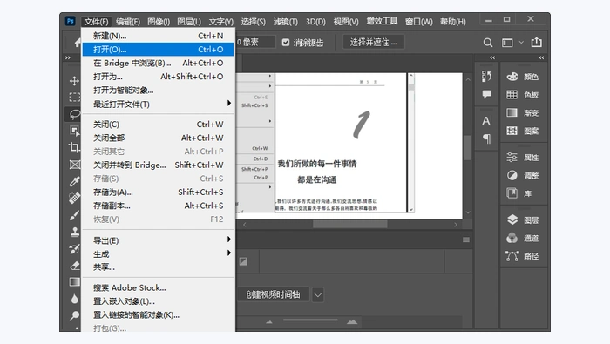Viewport: 610px width, 344px height.
Task: Open the 通道 channels panel
Action: click(x=523, y=238)
